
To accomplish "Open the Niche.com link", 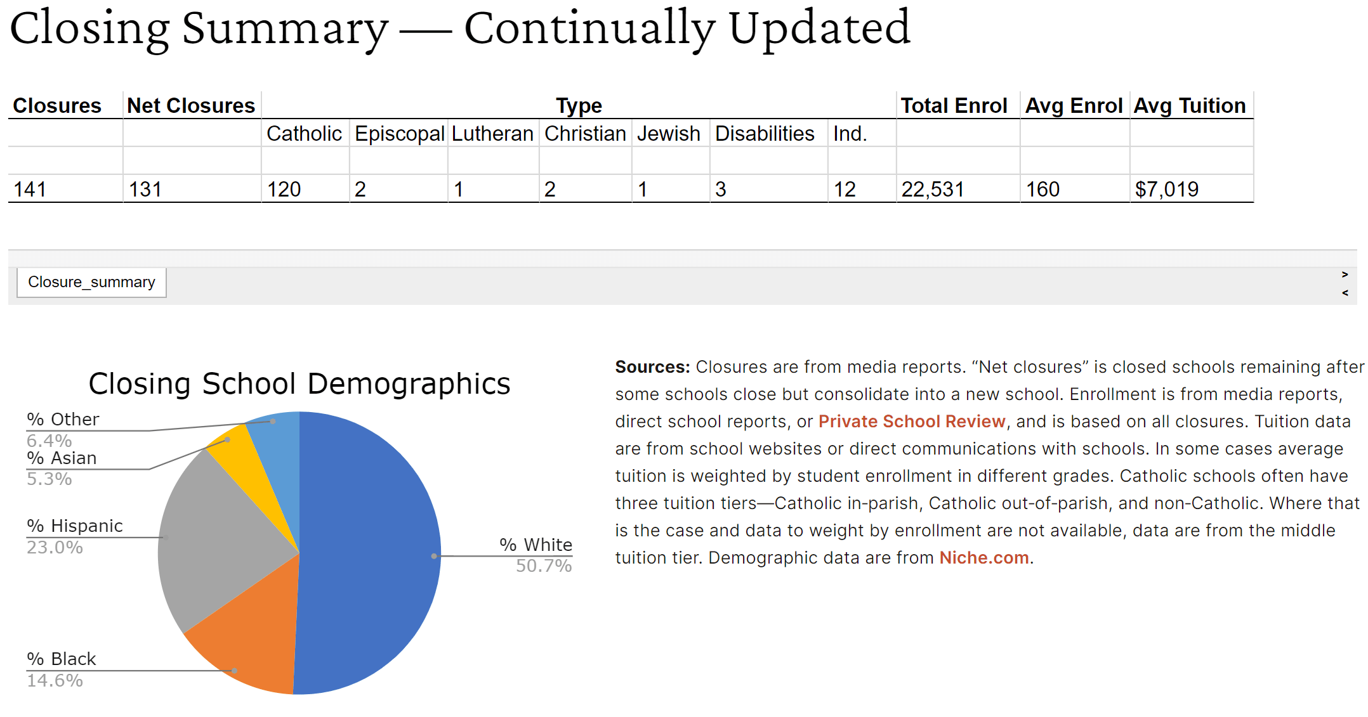I will click(x=983, y=558).
